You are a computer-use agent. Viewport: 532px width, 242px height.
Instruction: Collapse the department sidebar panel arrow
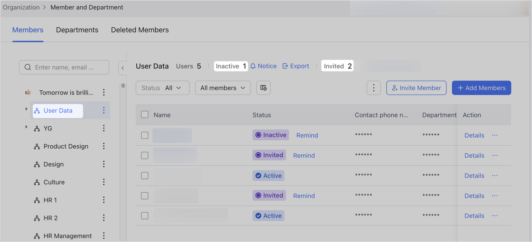click(123, 68)
